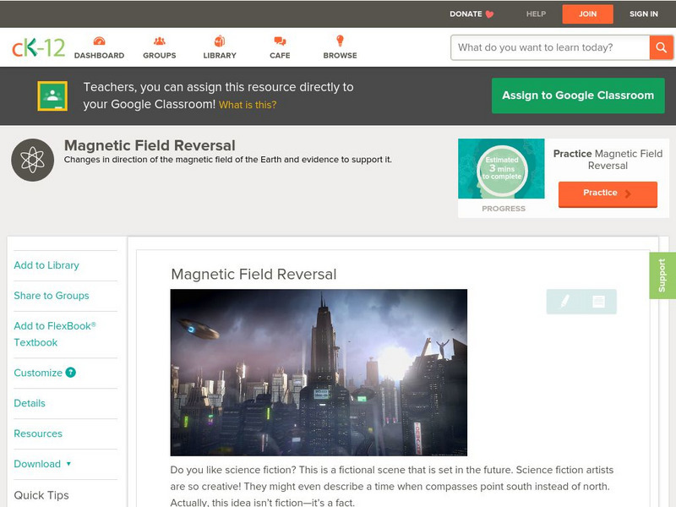The image size is (676, 507).
Task: Open the BROWSE menu item
Action: [x=341, y=56]
